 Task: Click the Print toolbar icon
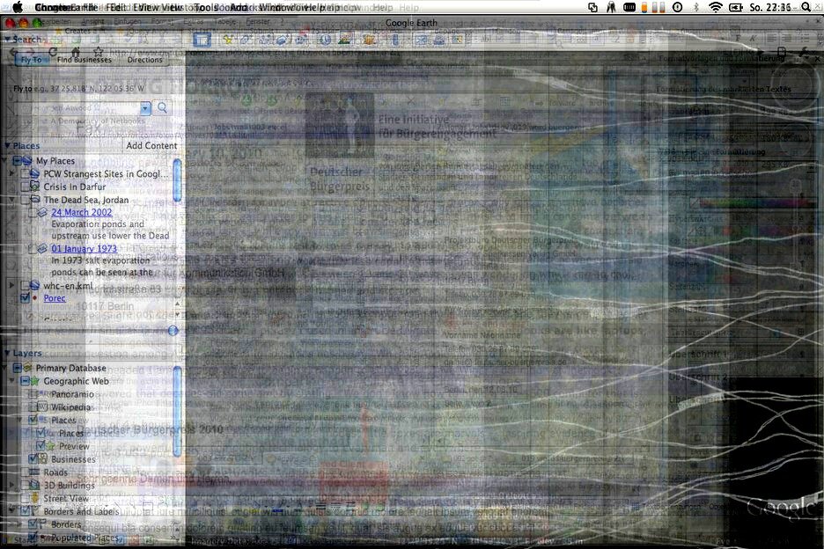pyautogui.click(x=438, y=40)
